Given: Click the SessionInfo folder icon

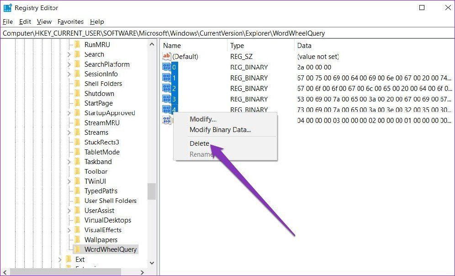Looking at the screenshot, I should [77, 74].
